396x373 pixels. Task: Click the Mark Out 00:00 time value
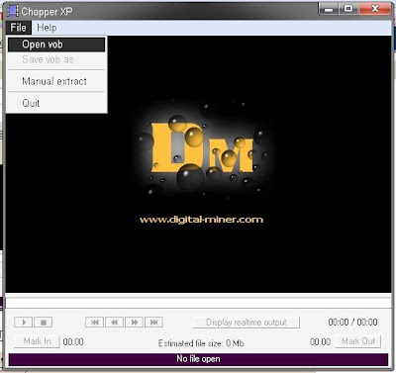pyautogui.click(x=320, y=342)
